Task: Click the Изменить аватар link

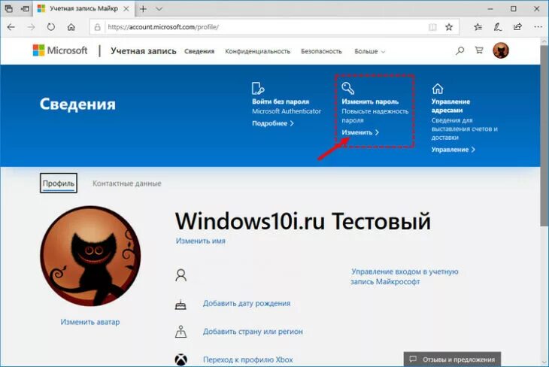Action: [x=90, y=322]
